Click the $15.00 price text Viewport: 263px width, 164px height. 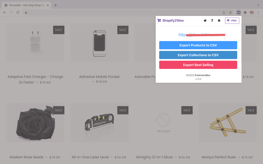(247, 157)
